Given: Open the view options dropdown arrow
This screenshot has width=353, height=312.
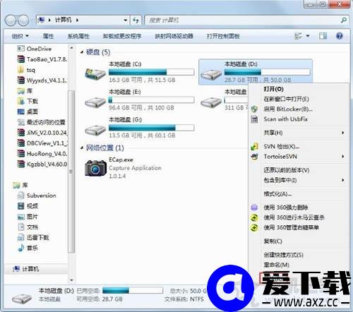Looking at the screenshot, I should coord(308,36).
